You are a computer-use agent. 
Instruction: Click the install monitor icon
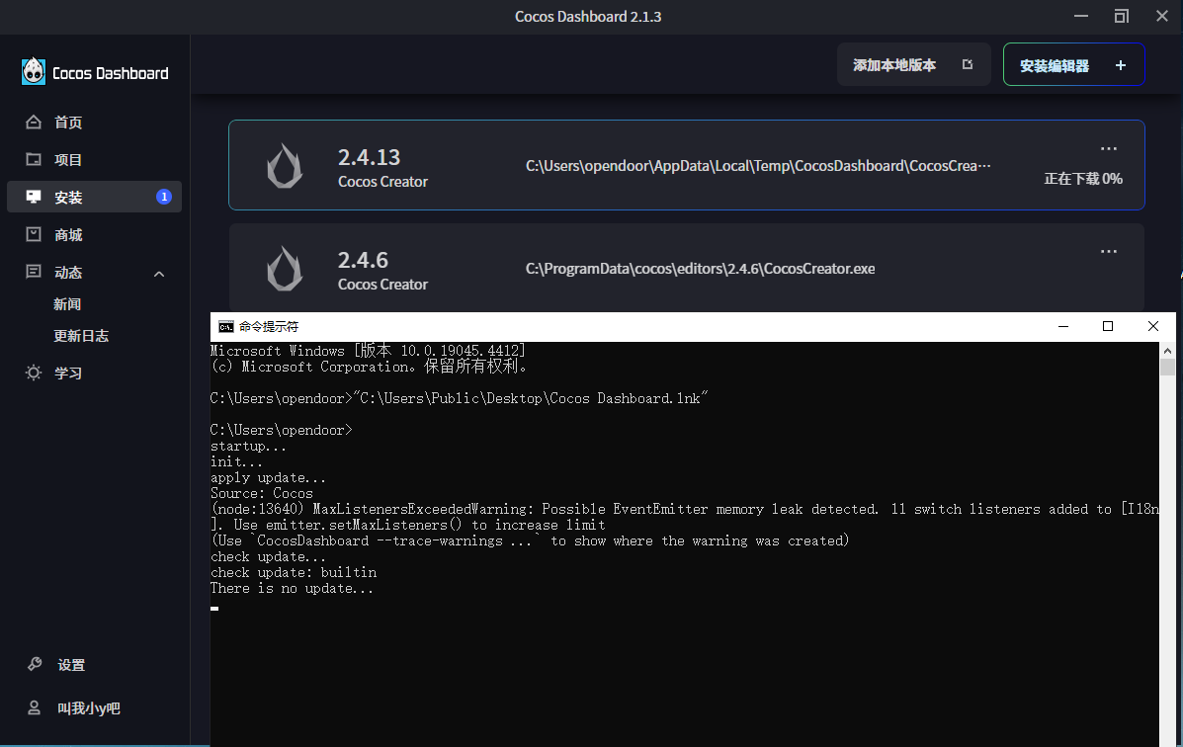[34, 197]
